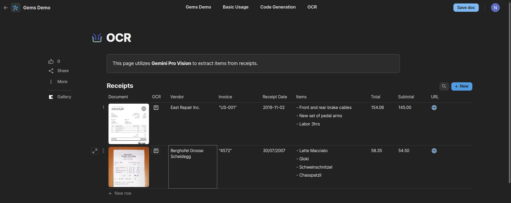Click the Items column header
This screenshot has width=511, height=203.
[301, 97]
